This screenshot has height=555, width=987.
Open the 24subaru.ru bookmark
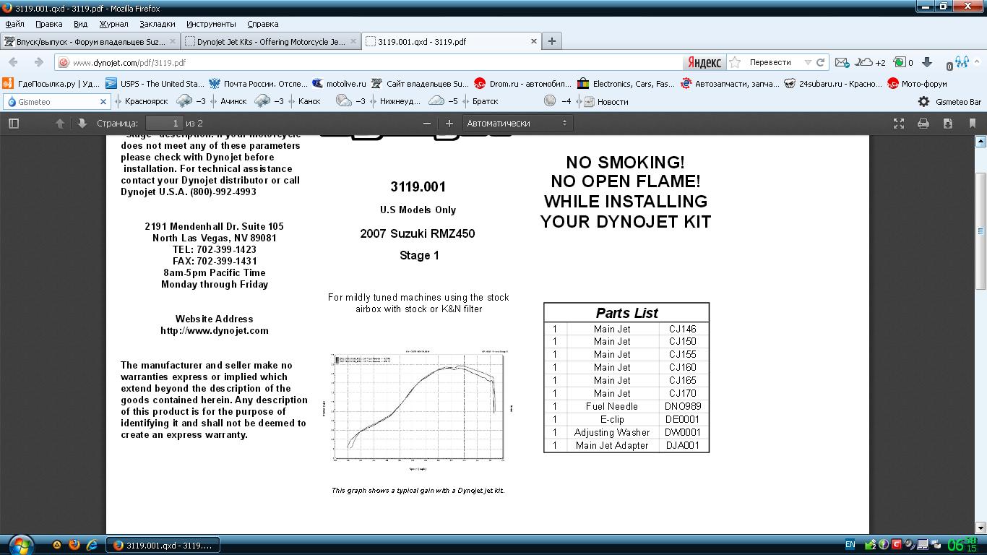click(833, 84)
